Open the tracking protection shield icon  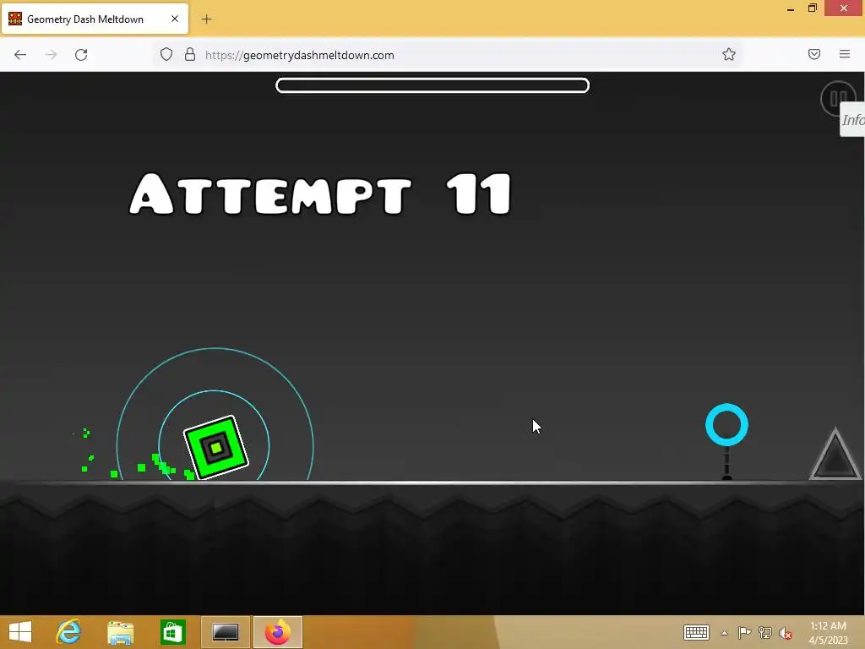(x=166, y=55)
